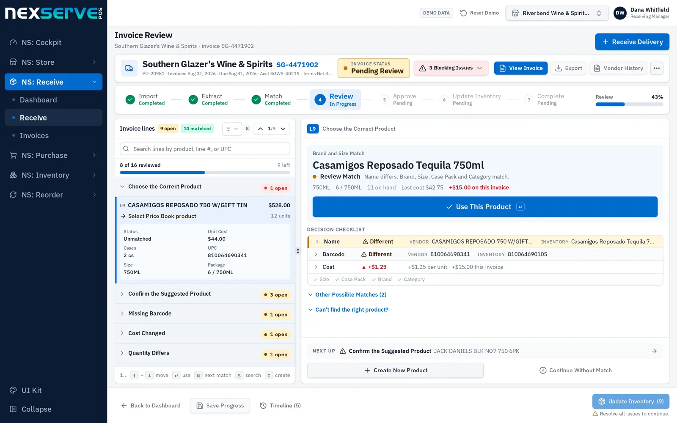
Task: Click Create New Product button
Action: coord(395,370)
